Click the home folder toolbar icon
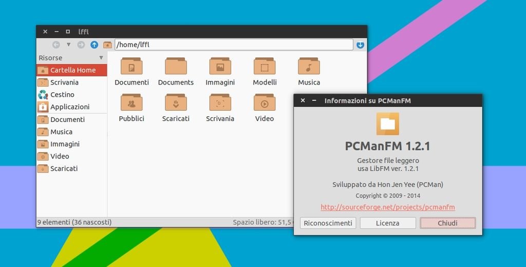This screenshot has height=267, width=526. point(107,45)
